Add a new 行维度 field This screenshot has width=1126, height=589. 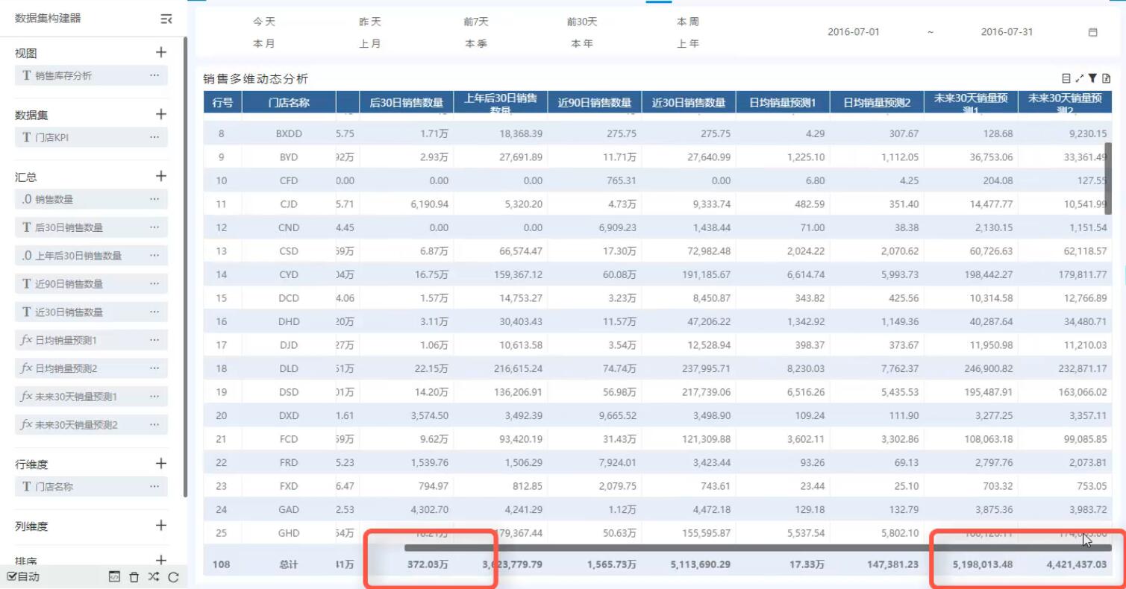[160, 463]
